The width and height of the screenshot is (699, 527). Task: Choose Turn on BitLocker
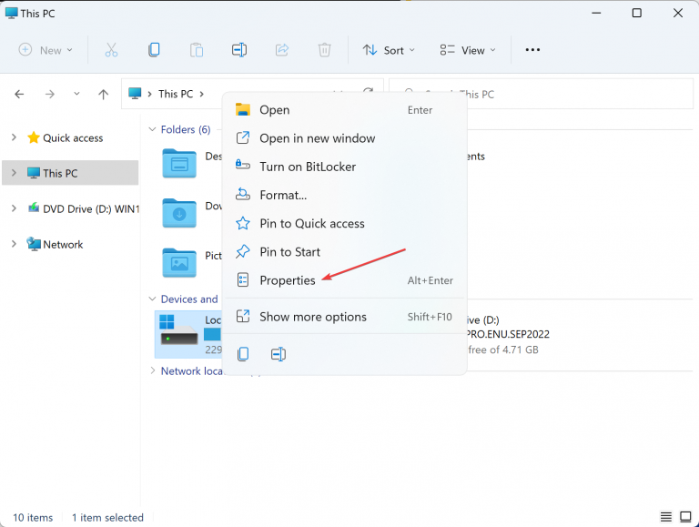click(x=345, y=167)
